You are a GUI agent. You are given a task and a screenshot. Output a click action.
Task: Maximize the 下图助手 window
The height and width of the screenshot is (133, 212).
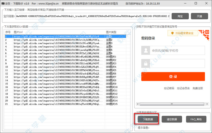[196, 4]
